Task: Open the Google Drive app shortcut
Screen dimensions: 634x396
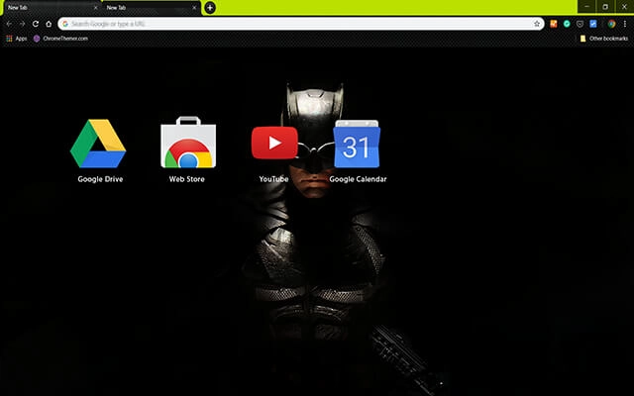Action: click(x=98, y=144)
